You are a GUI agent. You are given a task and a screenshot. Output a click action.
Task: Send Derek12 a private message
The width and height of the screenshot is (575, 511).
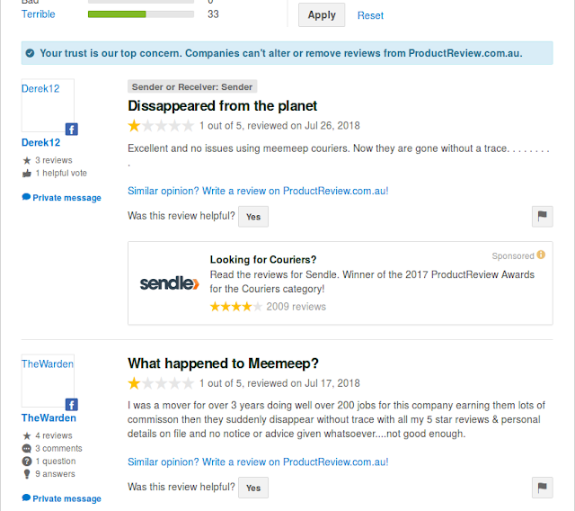[66, 198]
